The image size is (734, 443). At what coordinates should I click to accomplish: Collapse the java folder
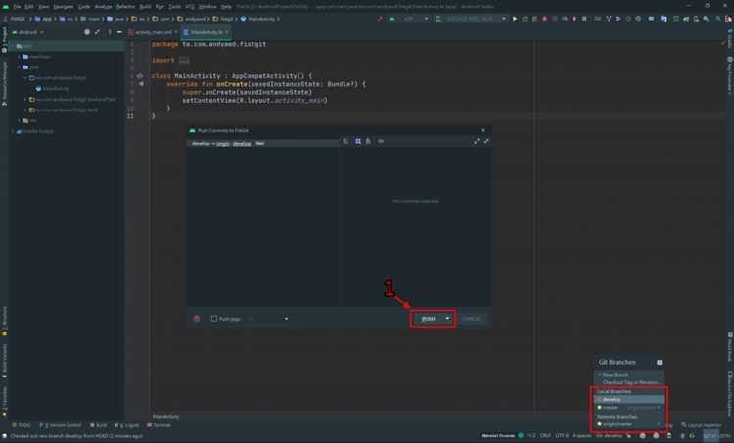pyautogui.click(x=20, y=67)
